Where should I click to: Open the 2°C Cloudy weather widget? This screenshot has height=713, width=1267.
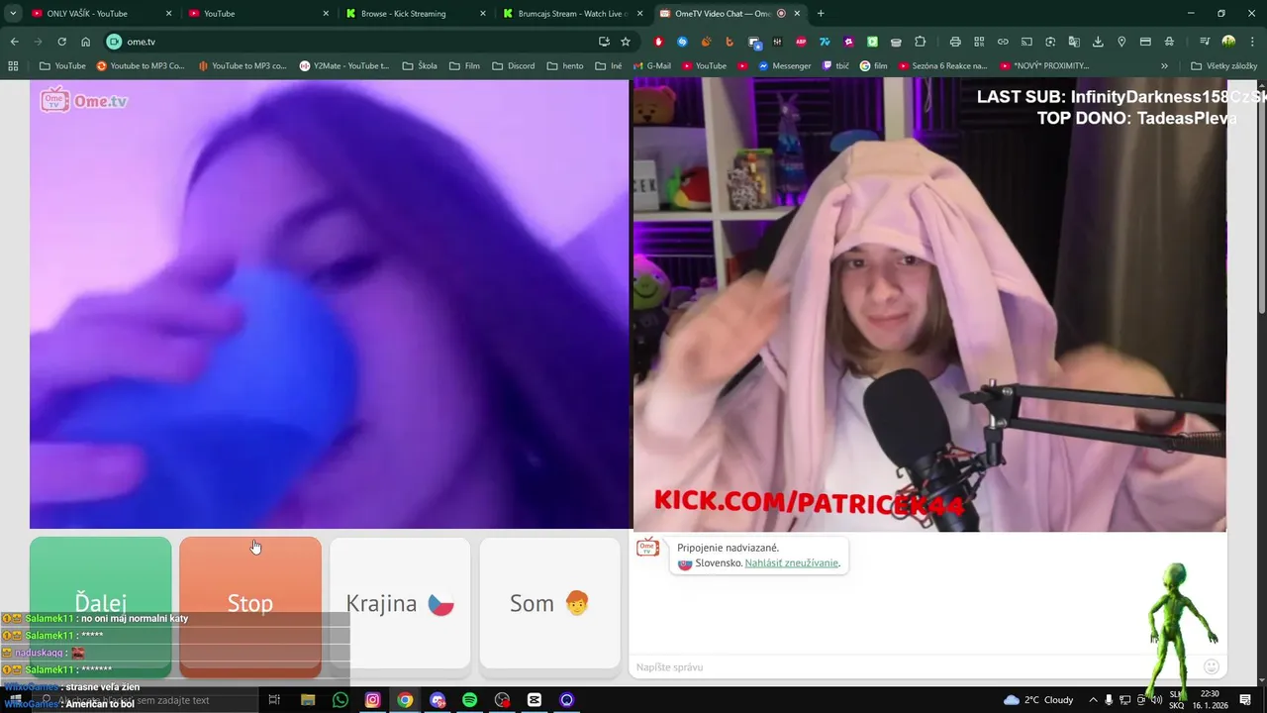pyautogui.click(x=1038, y=700)
